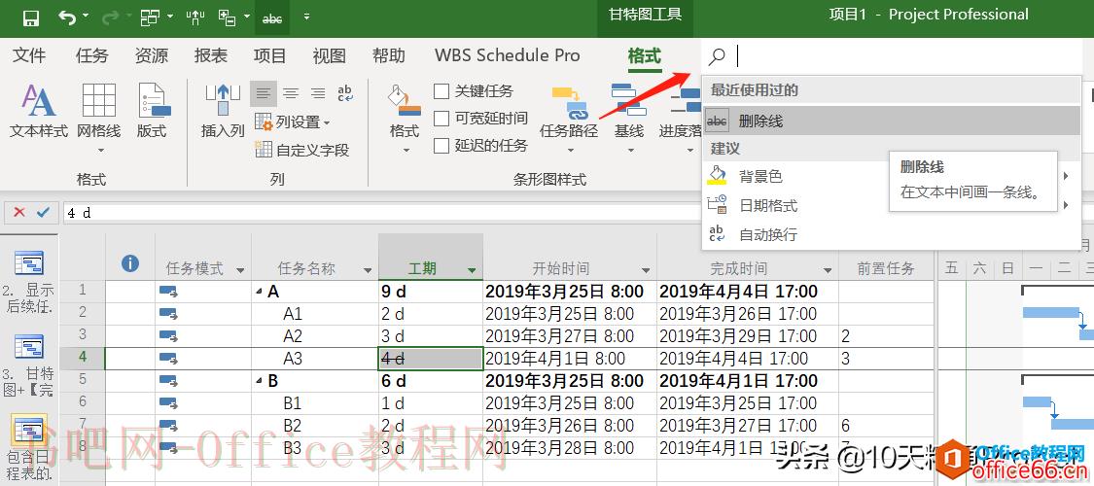The width and height of the screenshot is (1094, 486).
Task: Confirm the entry with the blue checkmark
Action: point(43,212)
